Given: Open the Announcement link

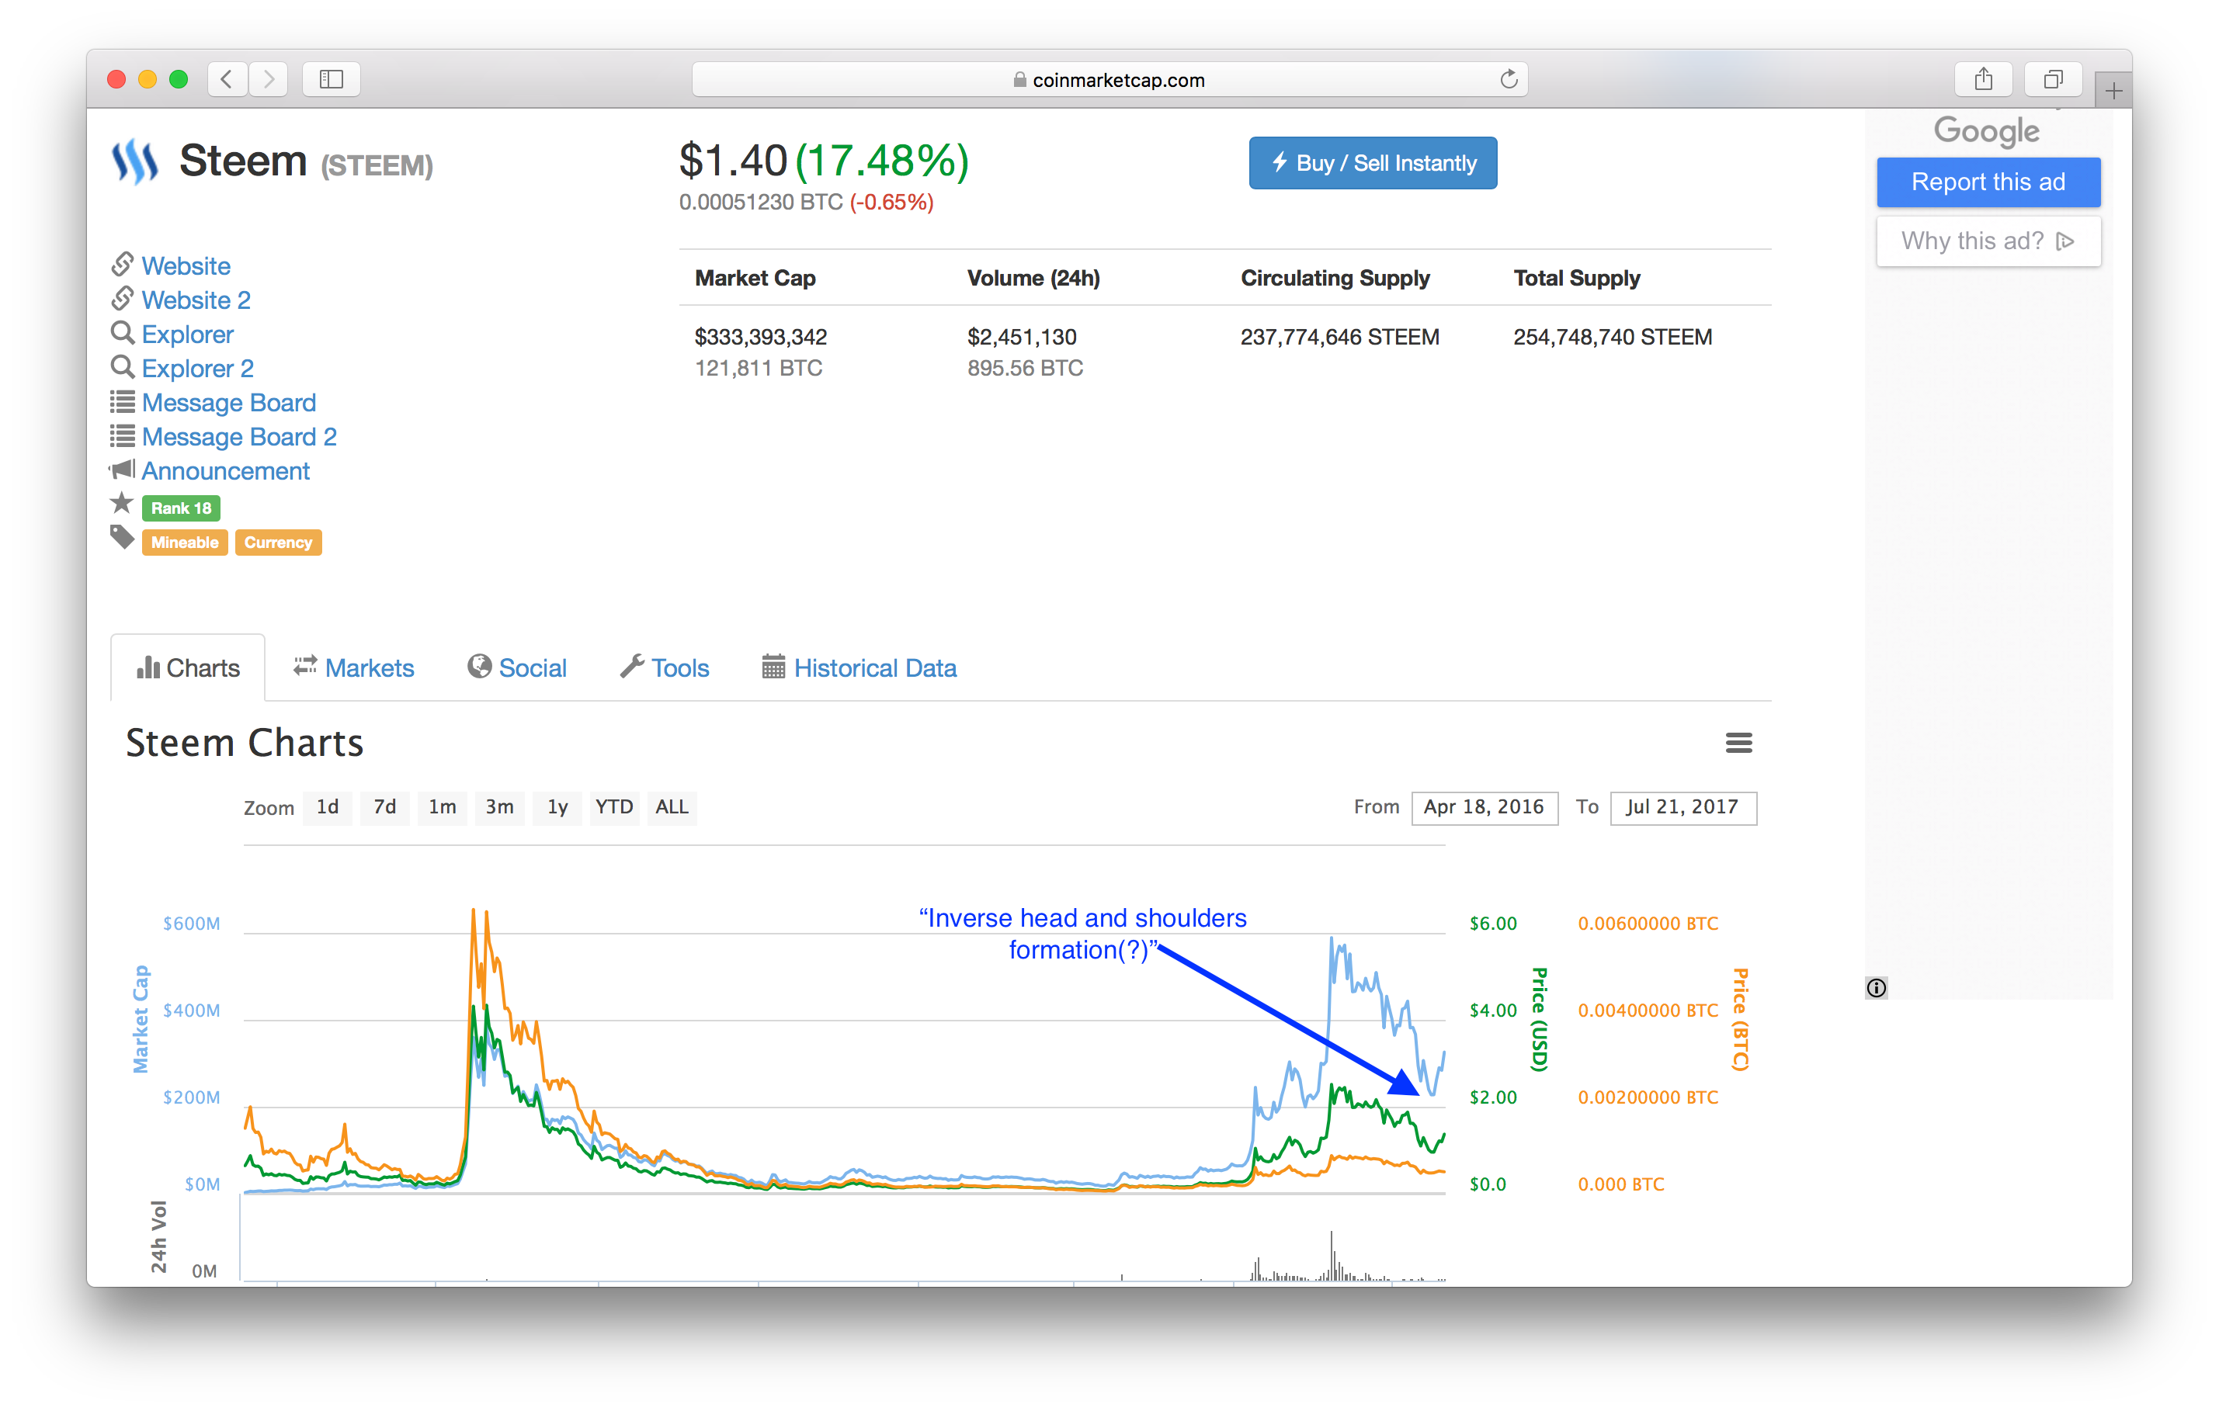Looking at the screenshot, I should tap(226, 470).
